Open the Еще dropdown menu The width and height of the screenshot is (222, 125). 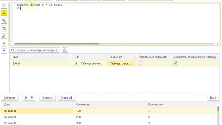coord(213,98)
